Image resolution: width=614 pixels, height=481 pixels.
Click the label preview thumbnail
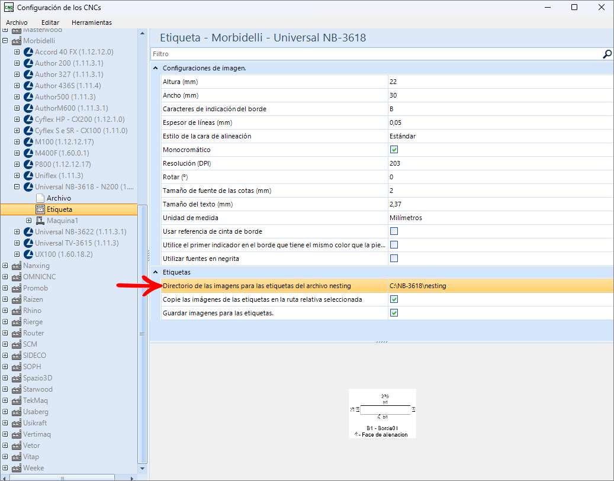[382, 414]
